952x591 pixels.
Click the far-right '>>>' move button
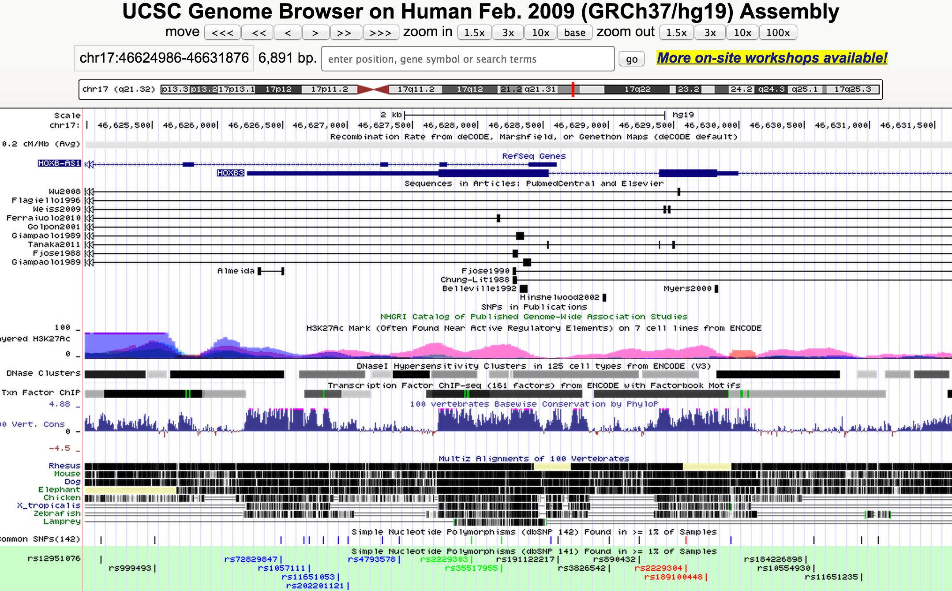click(x=381, y=33)
